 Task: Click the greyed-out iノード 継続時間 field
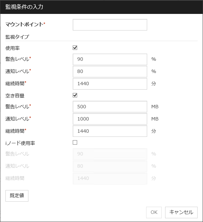[x=110, y=179]
